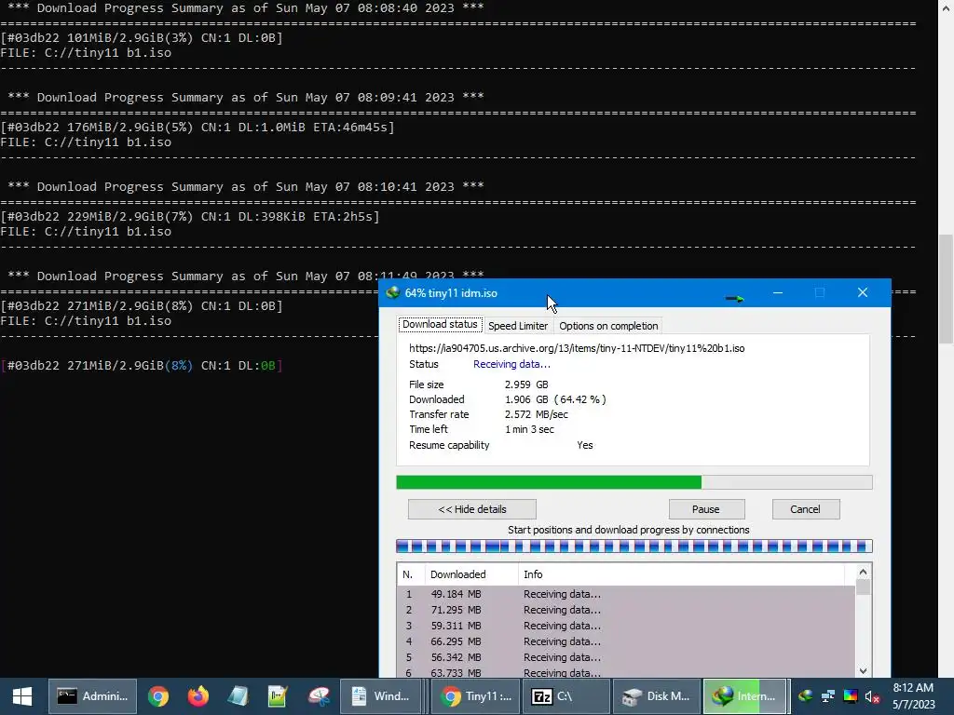Select connection row 5 with 56.342 MB

click(x=625, y=657)
